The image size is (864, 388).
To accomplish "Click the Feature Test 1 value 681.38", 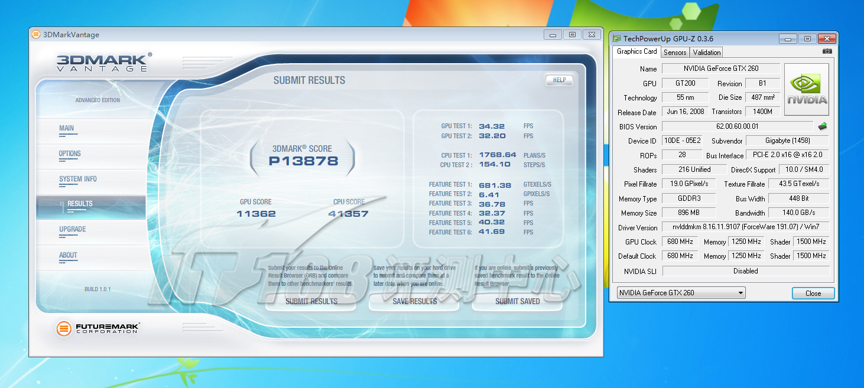I will (495, 184).
